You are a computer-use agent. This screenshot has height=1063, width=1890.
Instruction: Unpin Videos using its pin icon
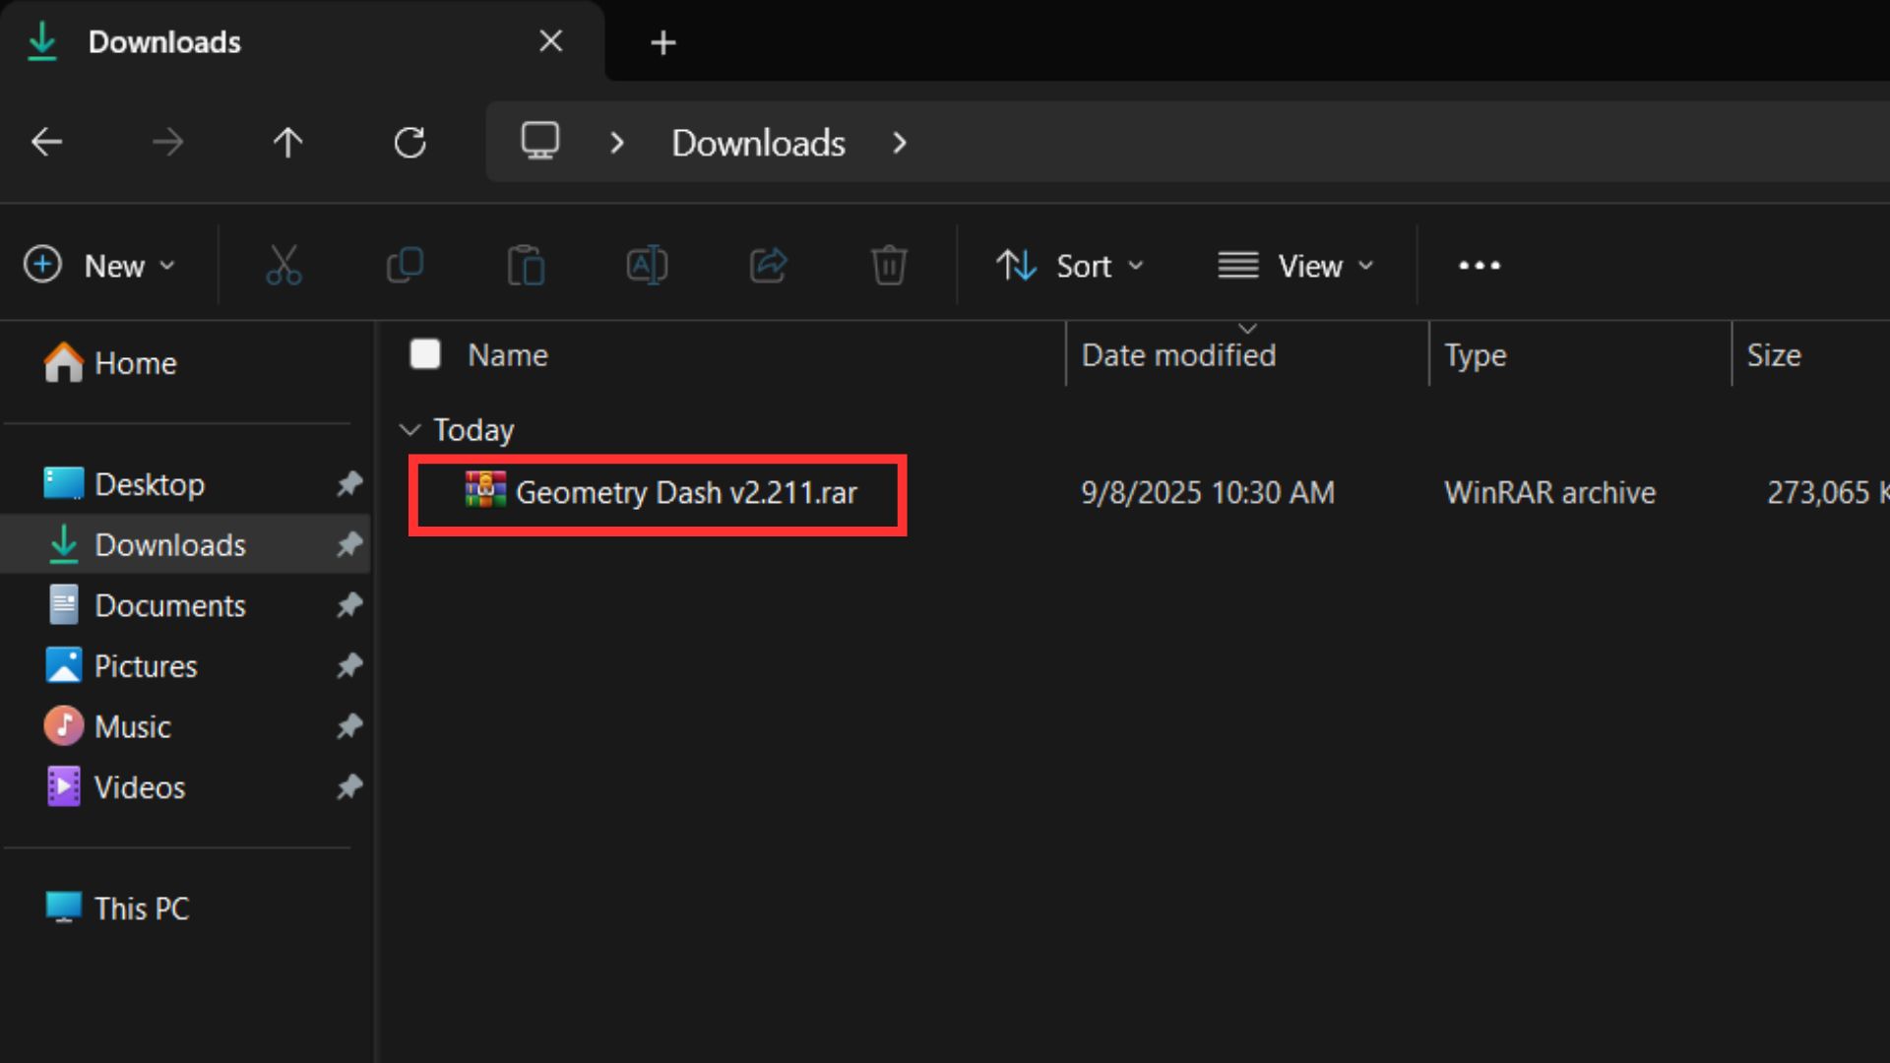click(349, 786)
